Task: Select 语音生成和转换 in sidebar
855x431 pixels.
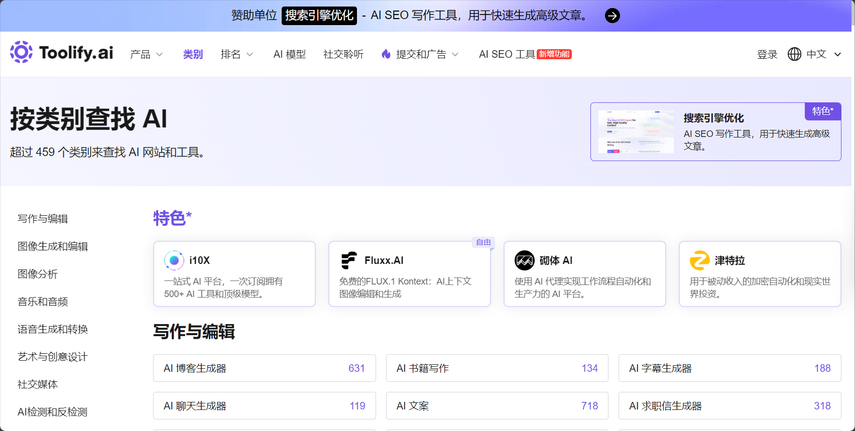Action: click(53, 329)
